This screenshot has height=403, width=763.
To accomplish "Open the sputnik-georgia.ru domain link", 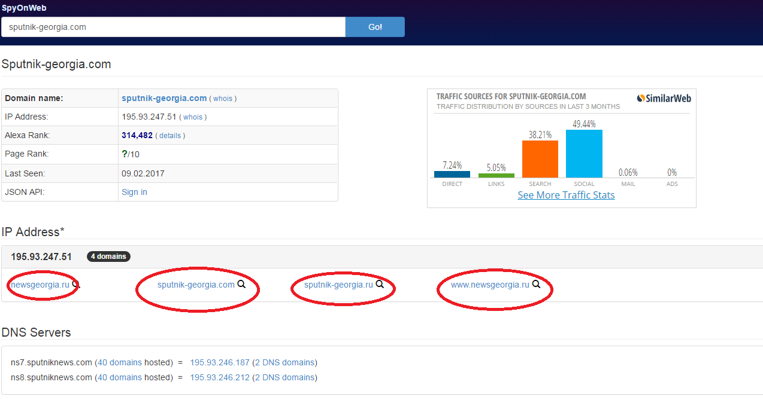I will coord(338,285).
